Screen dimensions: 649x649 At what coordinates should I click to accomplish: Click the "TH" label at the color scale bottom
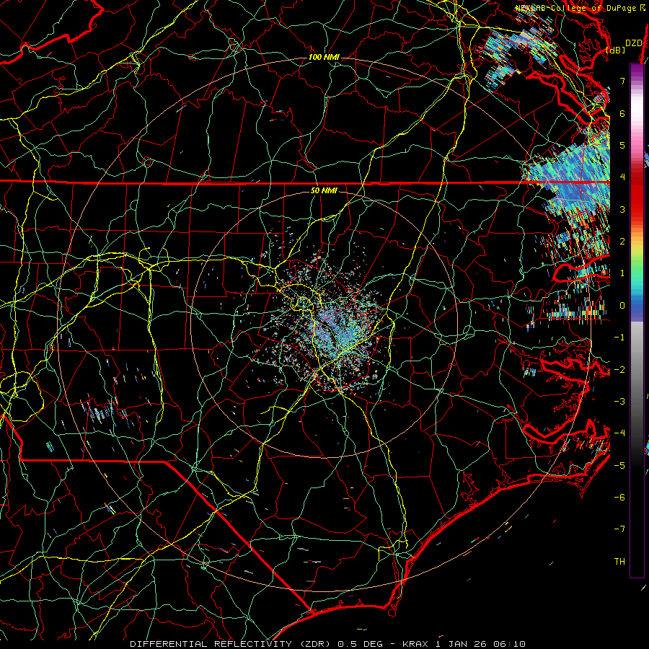(x=619, y=561)
